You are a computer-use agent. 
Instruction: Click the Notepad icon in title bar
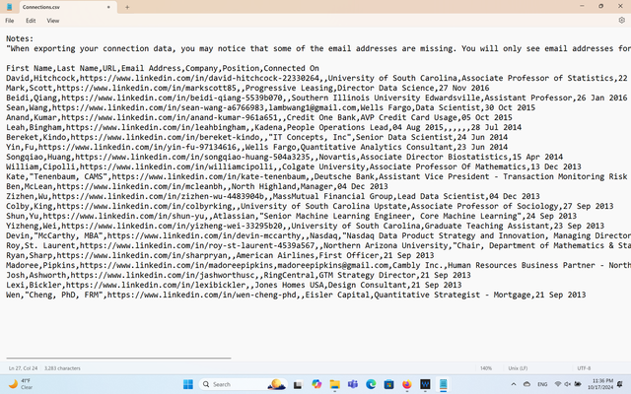pos(9,7)
